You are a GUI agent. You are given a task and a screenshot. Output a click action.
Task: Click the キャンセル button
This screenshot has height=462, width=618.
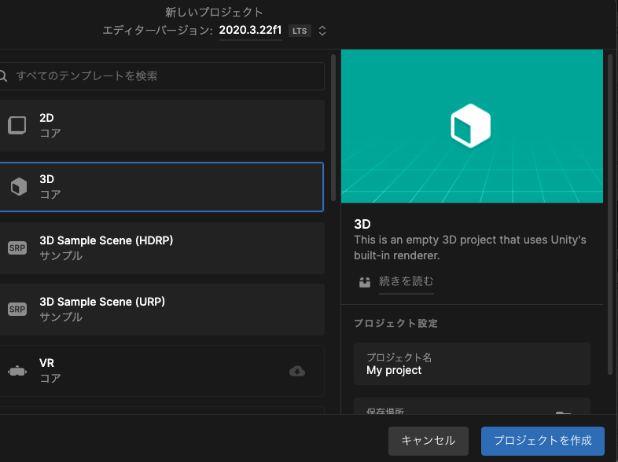tap(429, 441)
